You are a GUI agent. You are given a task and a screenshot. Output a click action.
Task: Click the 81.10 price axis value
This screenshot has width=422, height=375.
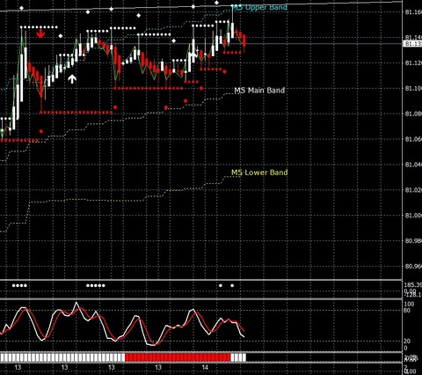tap(413, 88)
